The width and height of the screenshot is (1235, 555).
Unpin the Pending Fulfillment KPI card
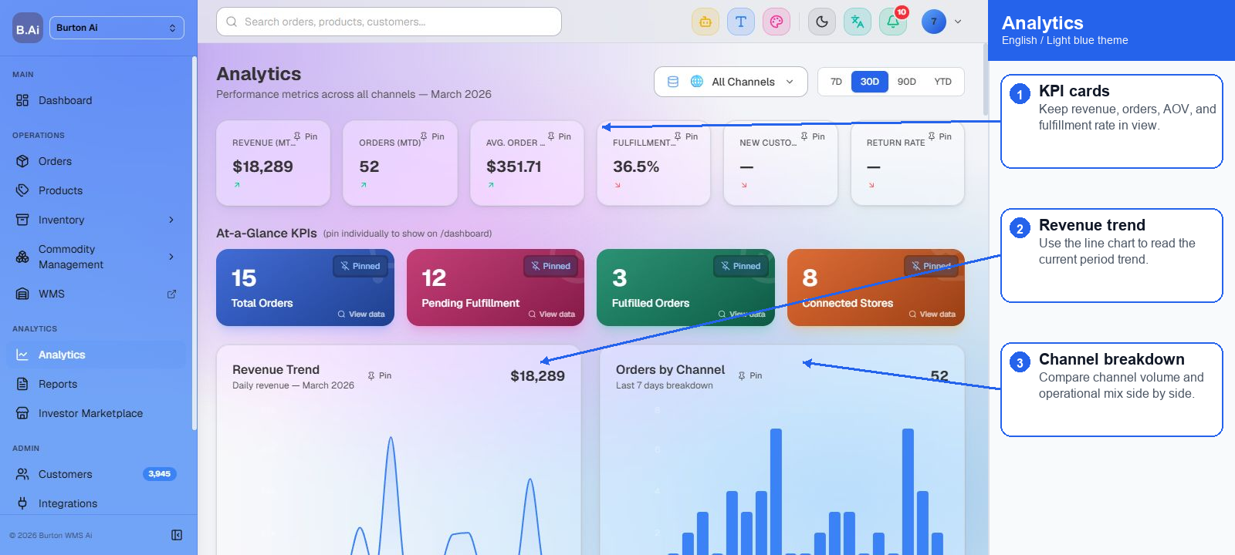[551, 266]
